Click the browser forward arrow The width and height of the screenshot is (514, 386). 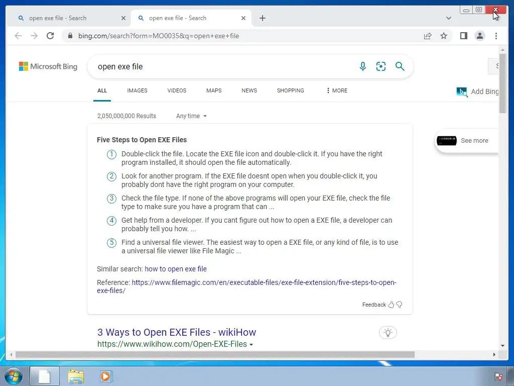(34, 36)
